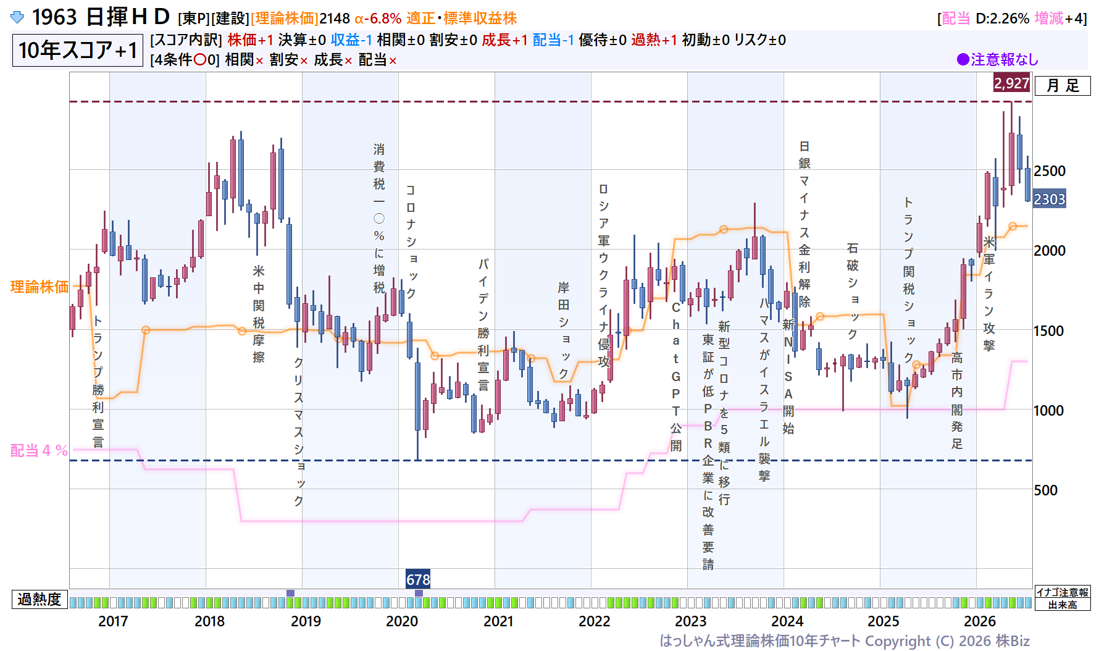Screen dimensions: 1099x651
Task: Click the purple 注意報なし indicator
Action: tap(998, 60)
